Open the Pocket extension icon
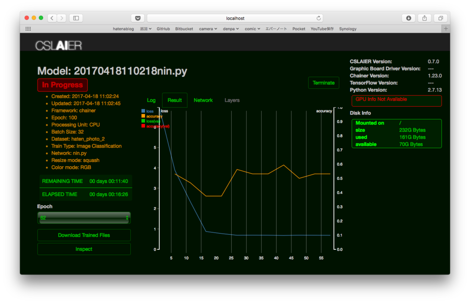The width and height of the screenshot is (470, 303). pos(138,18)
